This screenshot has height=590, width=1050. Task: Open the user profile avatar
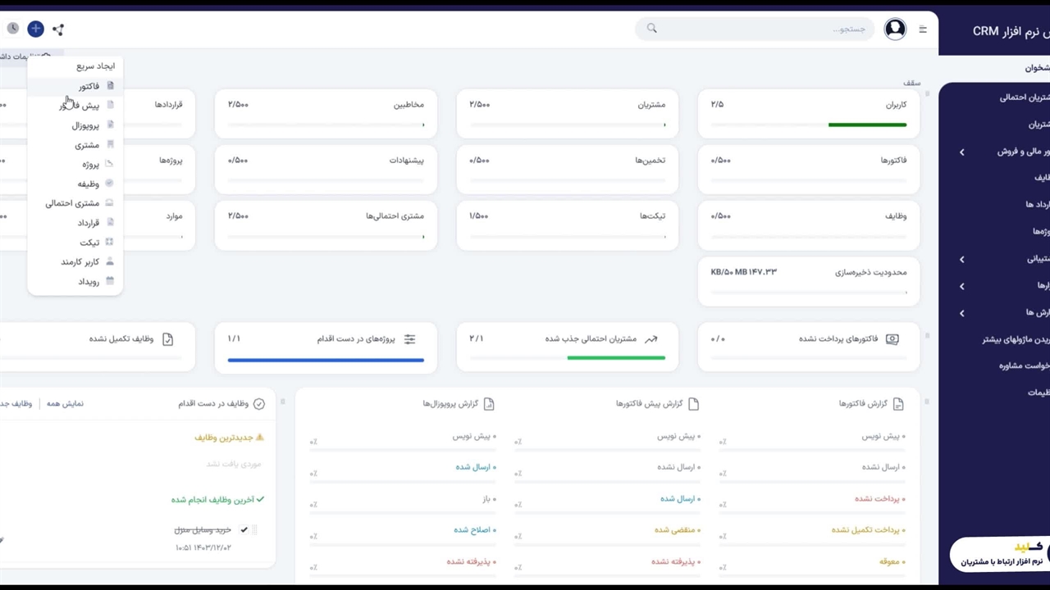pos(895,29)
